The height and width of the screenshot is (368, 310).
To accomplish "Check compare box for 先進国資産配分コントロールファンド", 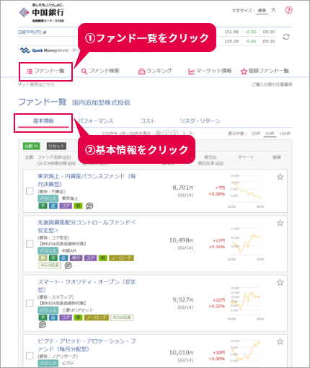I will tap(30, 244).
